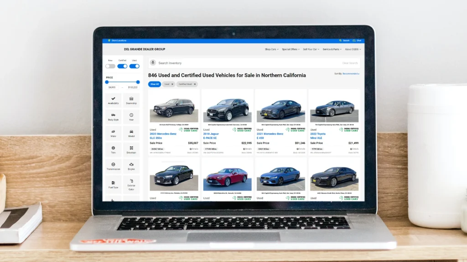Screen dimensions: 467x262
Task: Click the $21,499 sale price
Action: coord(353,143)
